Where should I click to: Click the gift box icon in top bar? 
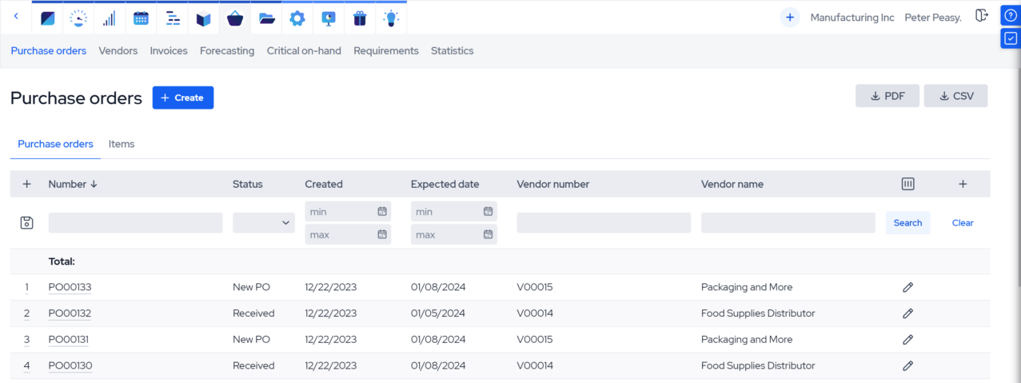click(x=360, y=18)
